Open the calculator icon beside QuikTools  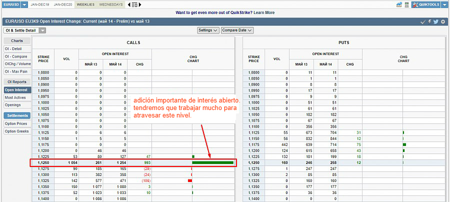tap(407, 4)
